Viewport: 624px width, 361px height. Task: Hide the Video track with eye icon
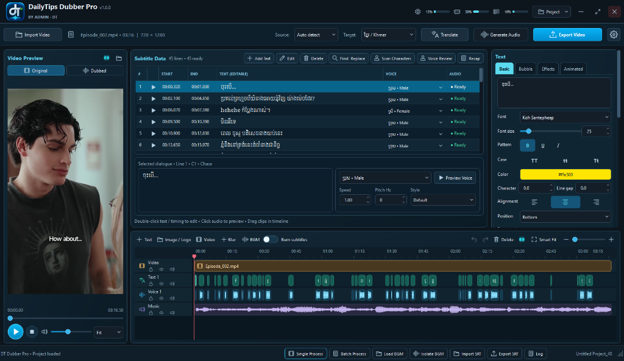pos(161,270)
